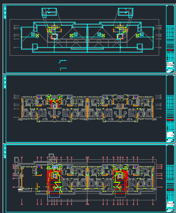This screenshot has width=176, height=213.
Task: Select right elevator shaft square on roof plan
Action: (x=120, y=36)
